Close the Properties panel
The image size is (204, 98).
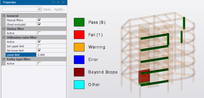pos(63,2)
